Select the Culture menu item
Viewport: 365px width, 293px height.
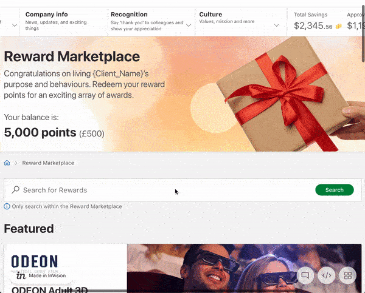pos(210,15)
